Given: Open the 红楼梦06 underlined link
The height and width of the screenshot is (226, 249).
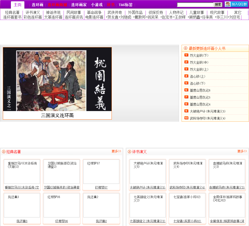Looking at the screenshot, I should coord(62,221).
